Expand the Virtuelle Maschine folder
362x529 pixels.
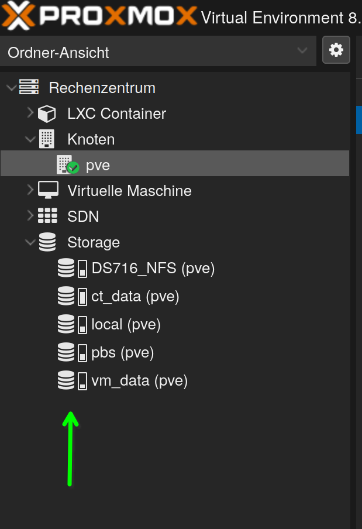click(x=30, y=190)
